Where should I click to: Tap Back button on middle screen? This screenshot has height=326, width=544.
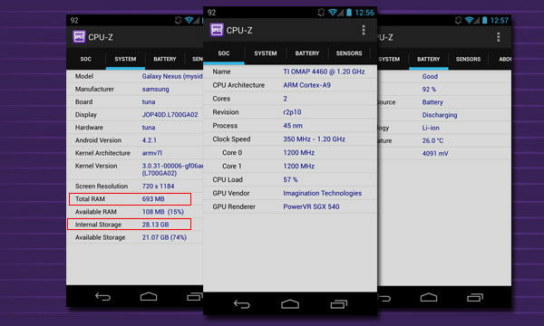[242, 304]
